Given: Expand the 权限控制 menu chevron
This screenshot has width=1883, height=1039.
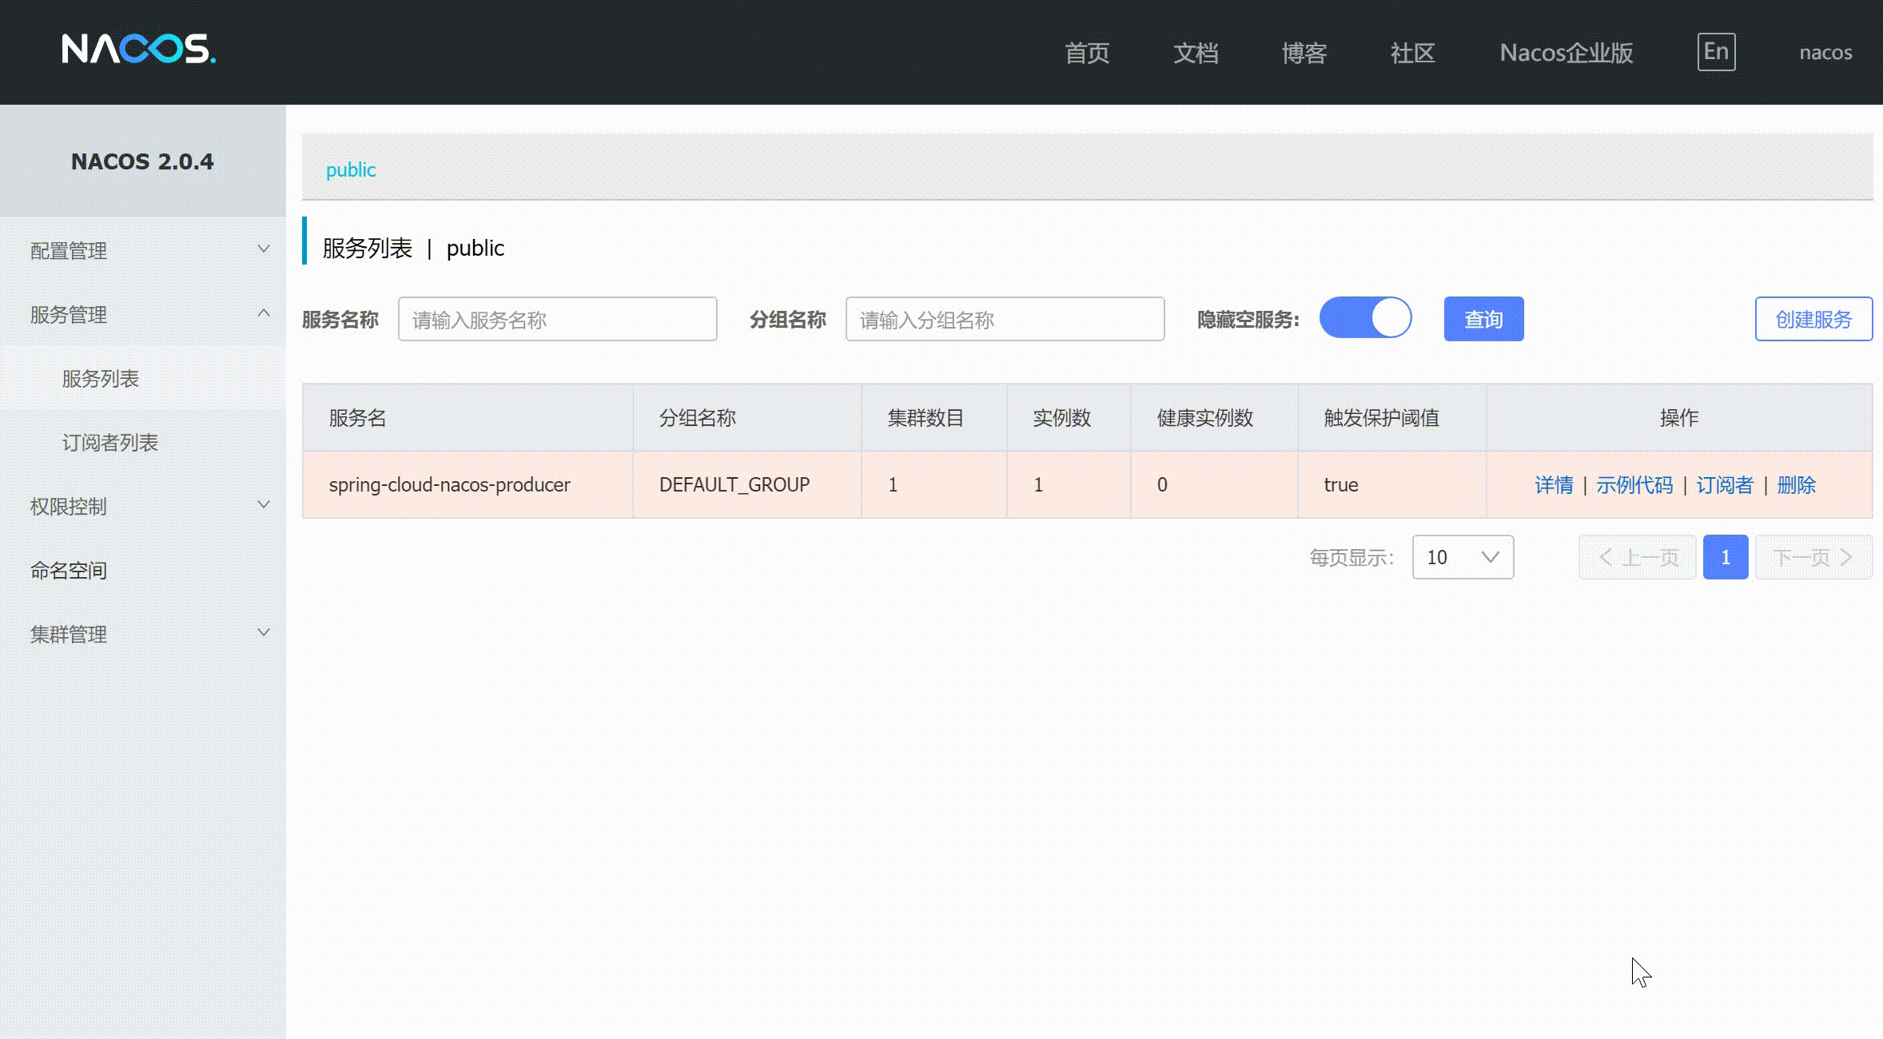Looking at the screenshot, I should point(264,505).
